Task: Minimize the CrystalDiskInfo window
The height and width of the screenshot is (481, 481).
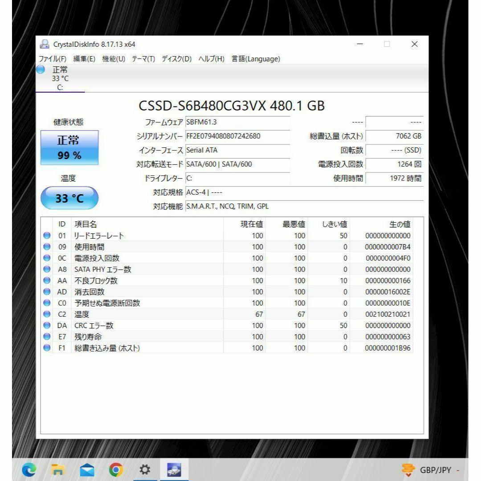Action: tap(360, 44)
